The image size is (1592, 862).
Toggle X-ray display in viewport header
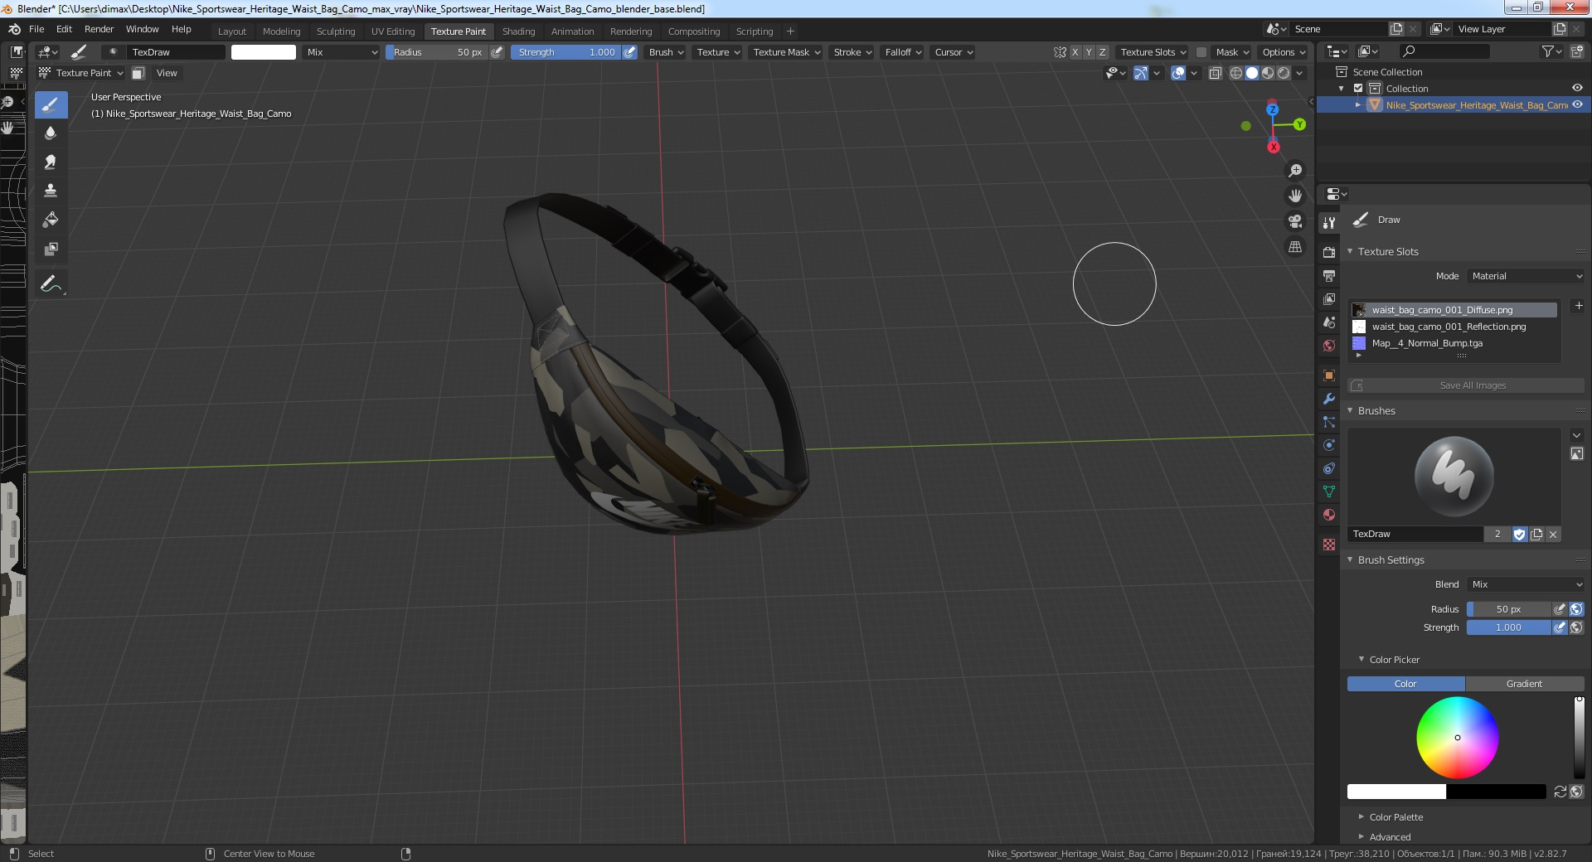point(1215,73)
